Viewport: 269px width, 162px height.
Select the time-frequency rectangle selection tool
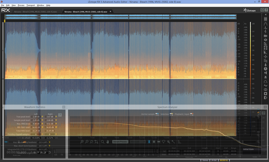[x=154, y=142]
